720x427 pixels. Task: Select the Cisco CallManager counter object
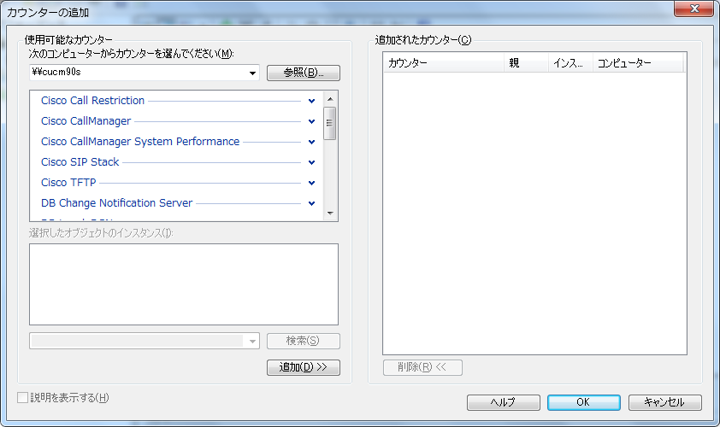click(86, 121)
